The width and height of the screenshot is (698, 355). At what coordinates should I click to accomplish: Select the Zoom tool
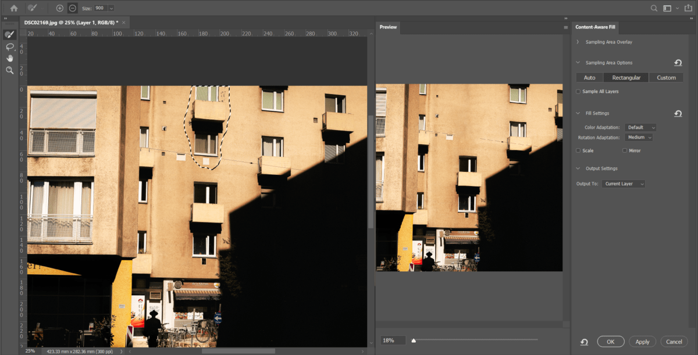pyautogui.click(x=9, y=70)
